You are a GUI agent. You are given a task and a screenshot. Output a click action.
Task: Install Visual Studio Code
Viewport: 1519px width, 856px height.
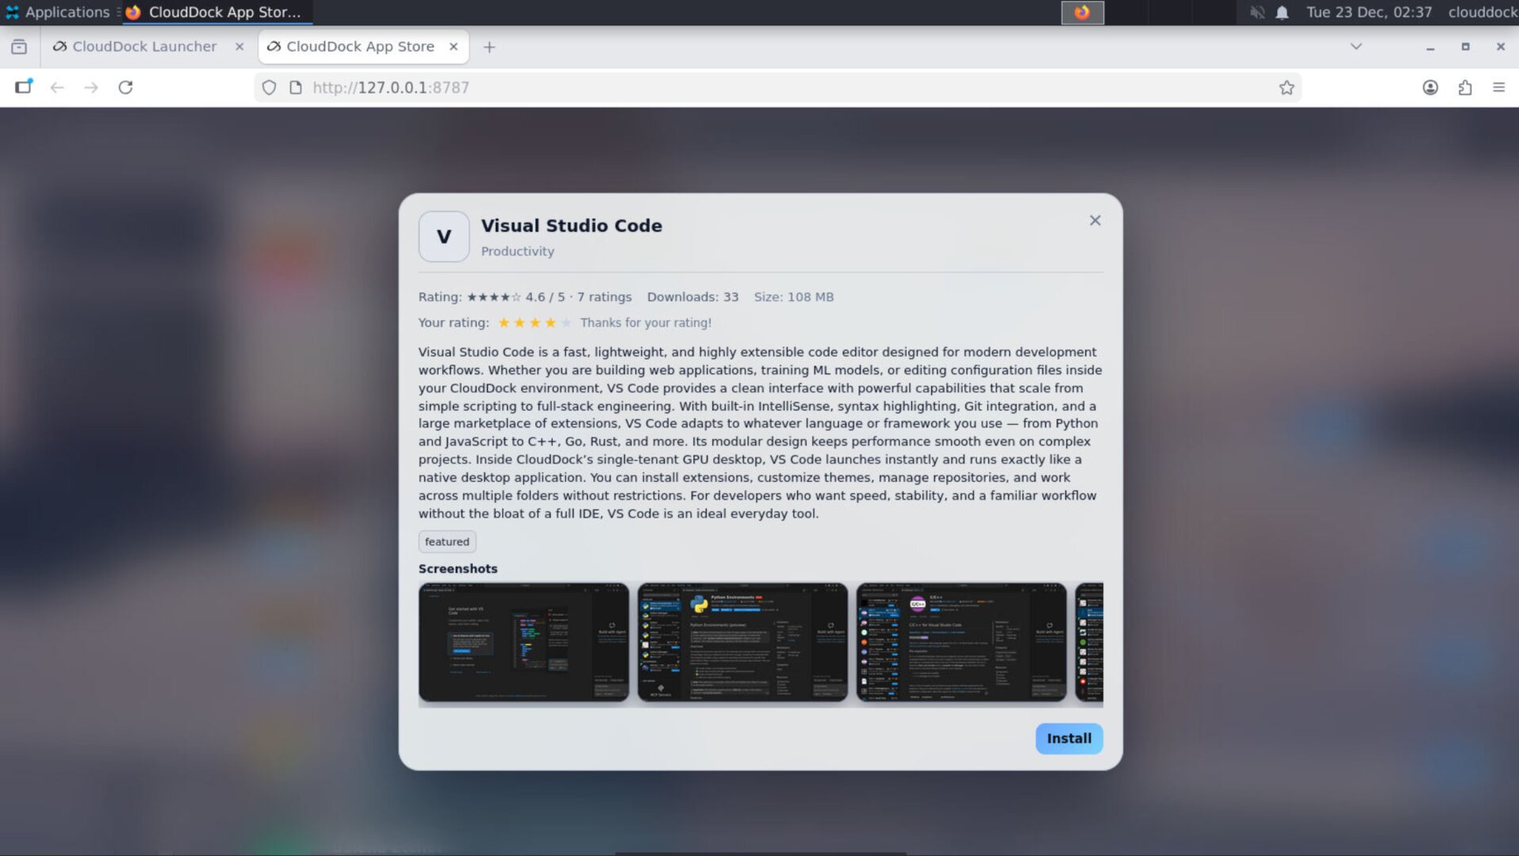coord(1068,738)
